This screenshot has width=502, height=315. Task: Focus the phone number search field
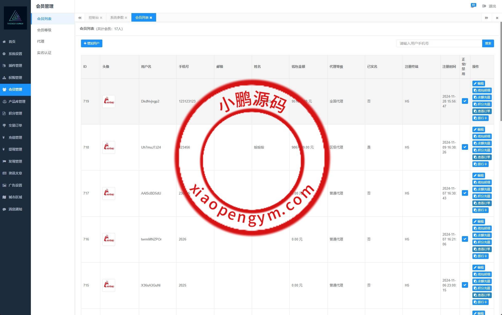click(439, 43)
